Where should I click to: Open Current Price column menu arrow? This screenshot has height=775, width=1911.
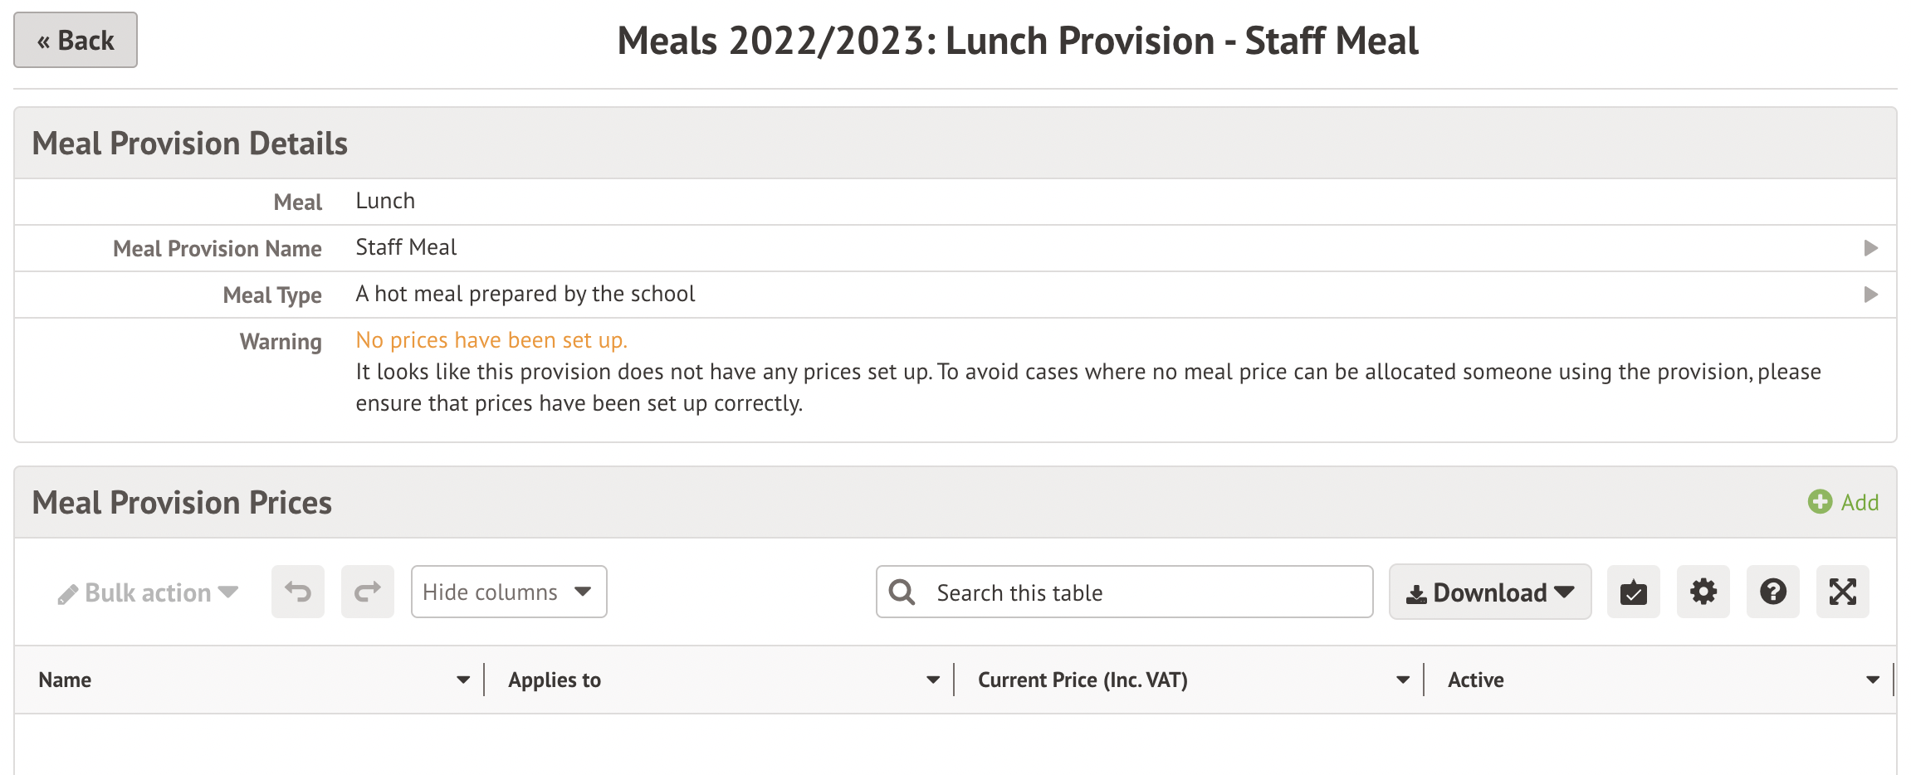coord(1403,680)
